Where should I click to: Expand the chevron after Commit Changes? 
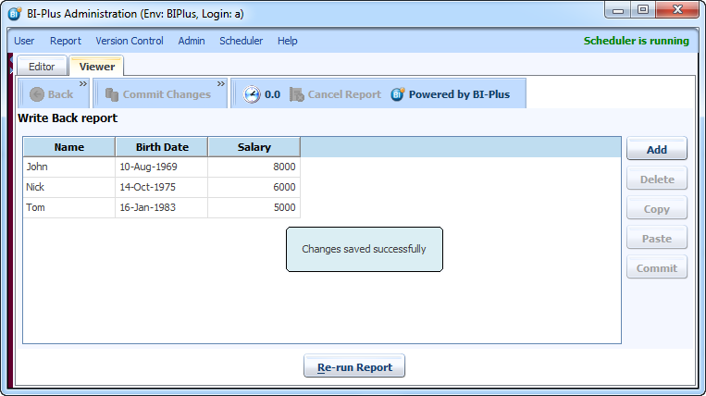[x=221, y=84]
